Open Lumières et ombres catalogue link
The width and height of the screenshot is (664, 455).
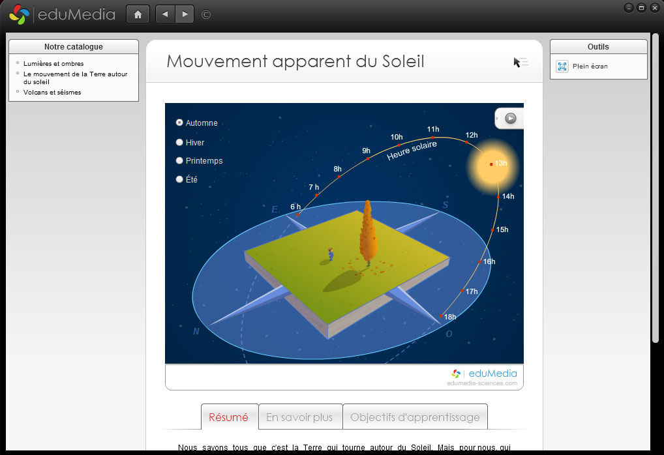[x=53, y=64]
